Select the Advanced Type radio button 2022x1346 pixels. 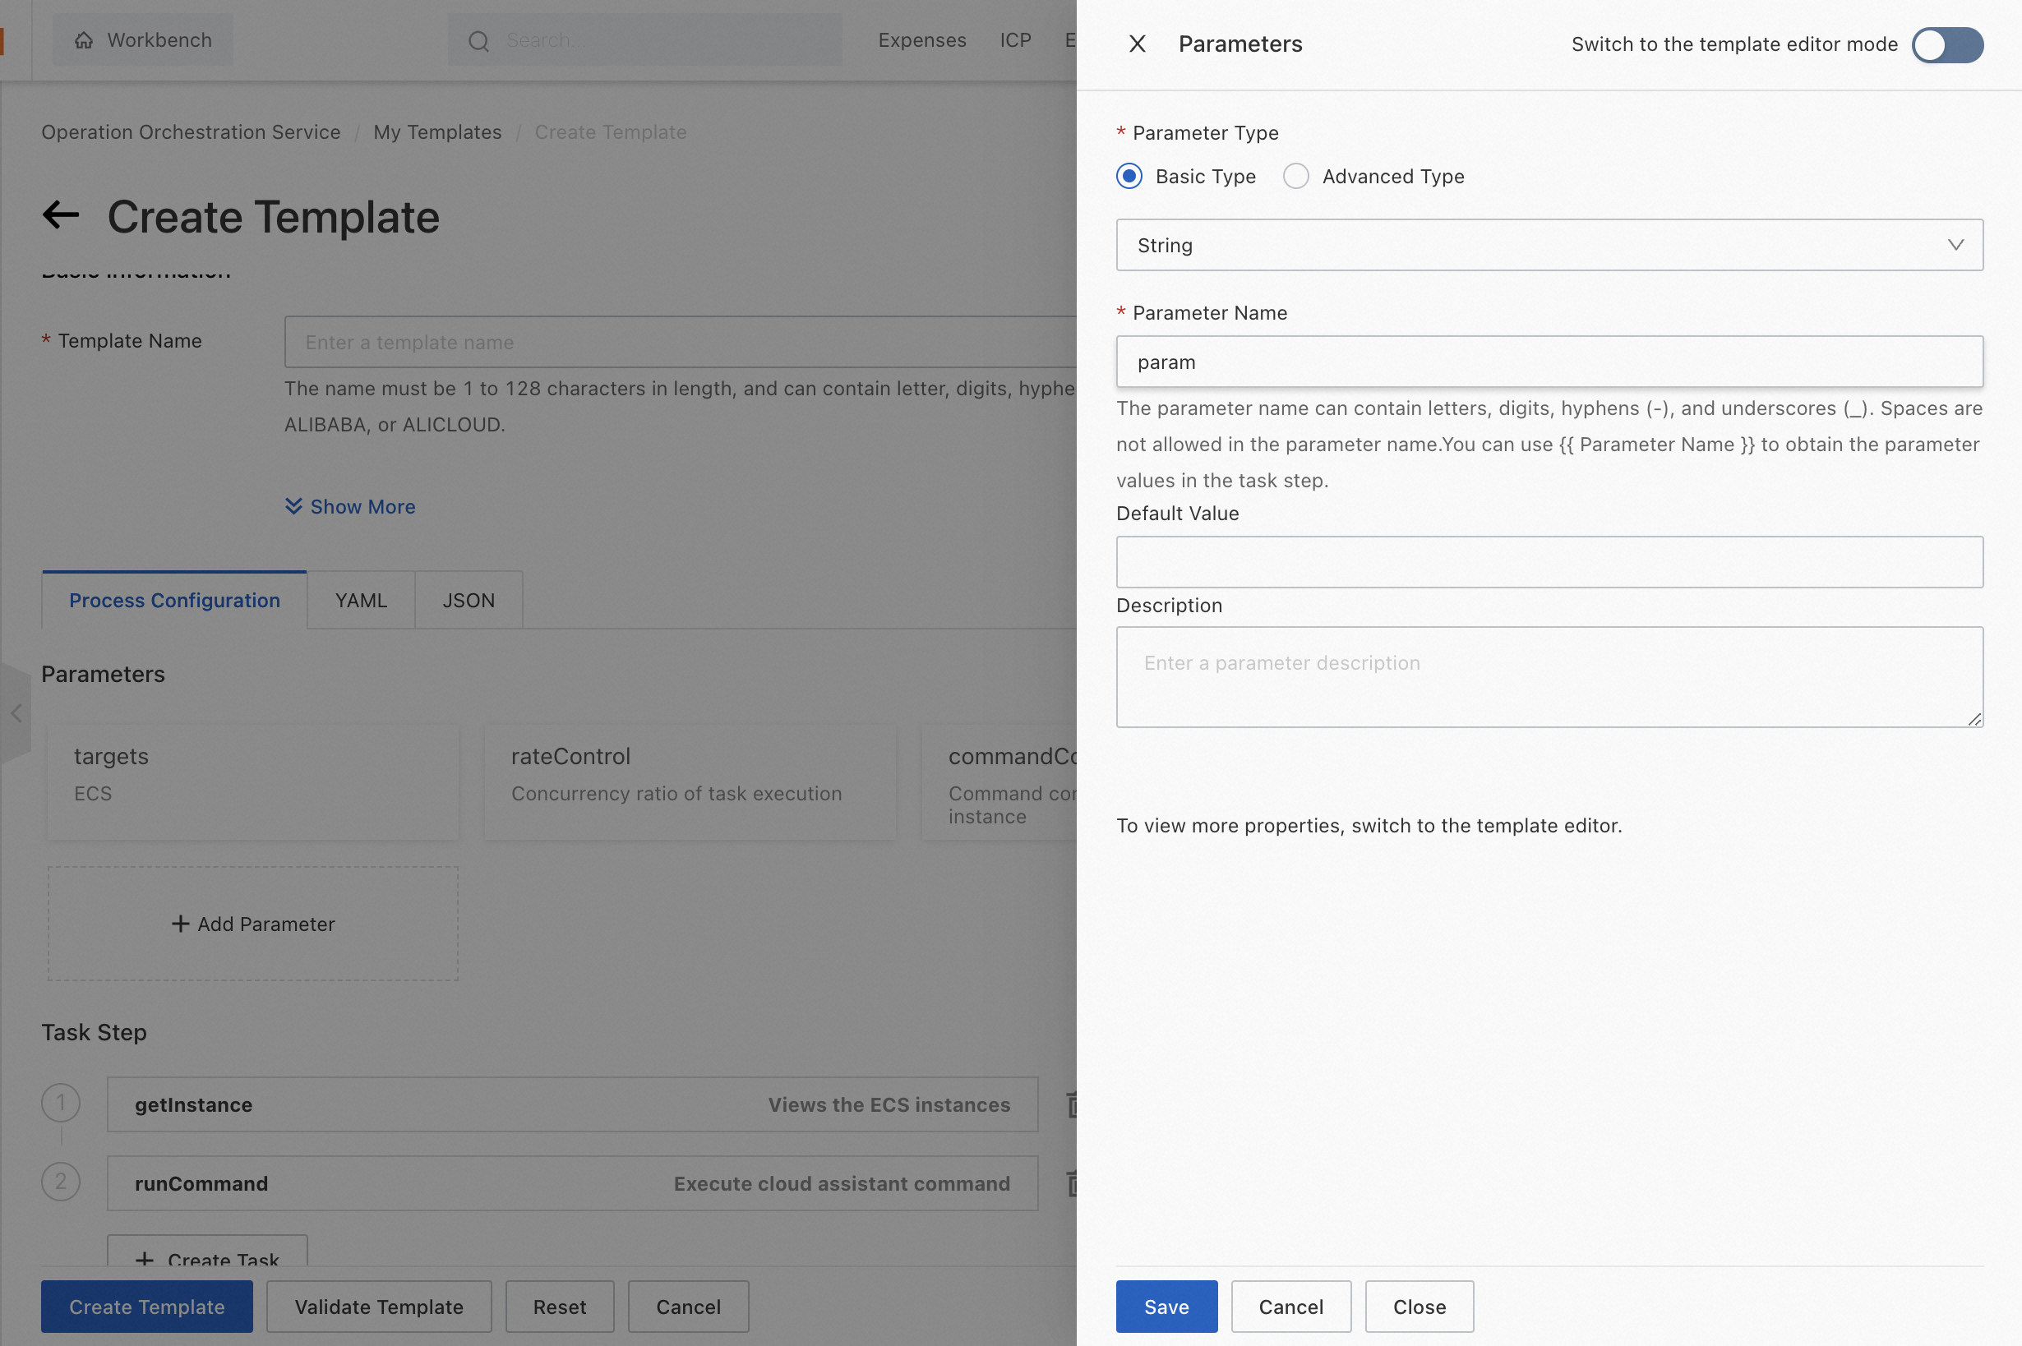1295,176
